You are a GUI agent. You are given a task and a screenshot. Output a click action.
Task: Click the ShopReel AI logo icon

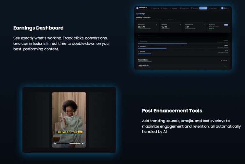click(x=137, y=8)
